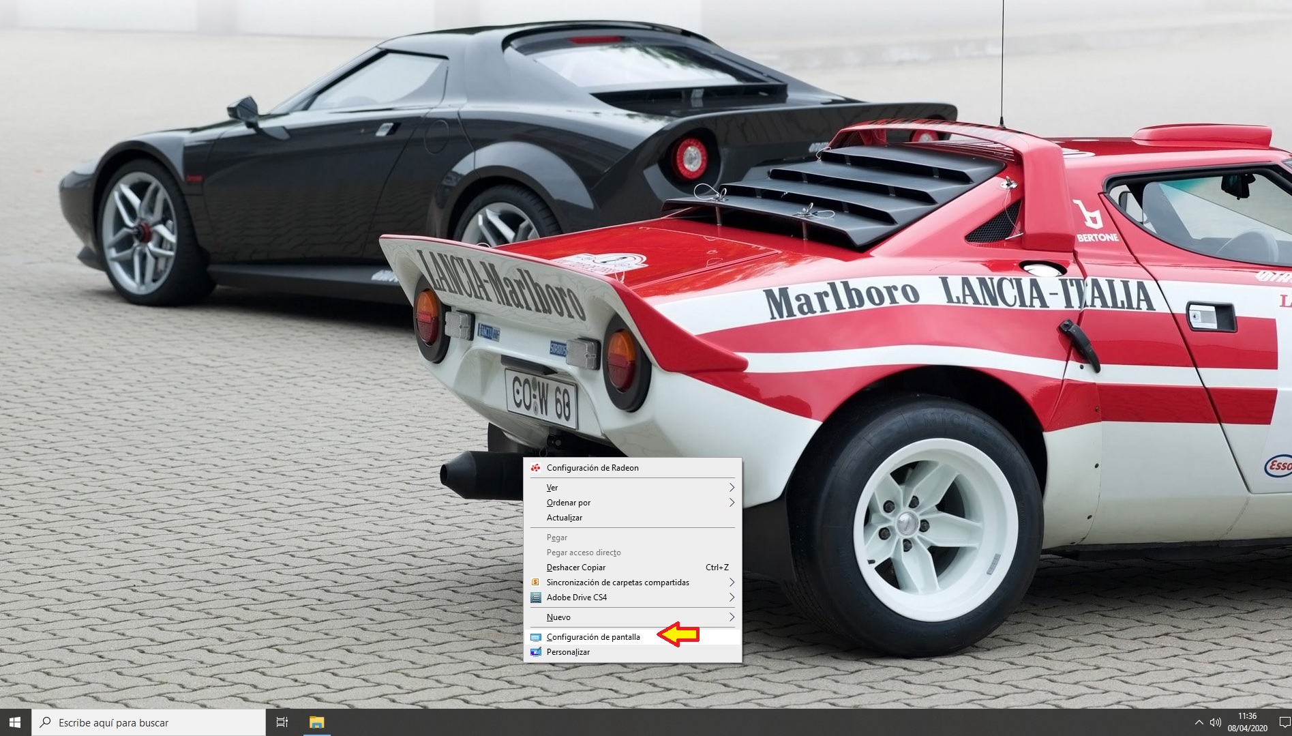Expand the Adobe Drive CS4 arrow
Screen dimensions: 1292x736
pos(732,598)
